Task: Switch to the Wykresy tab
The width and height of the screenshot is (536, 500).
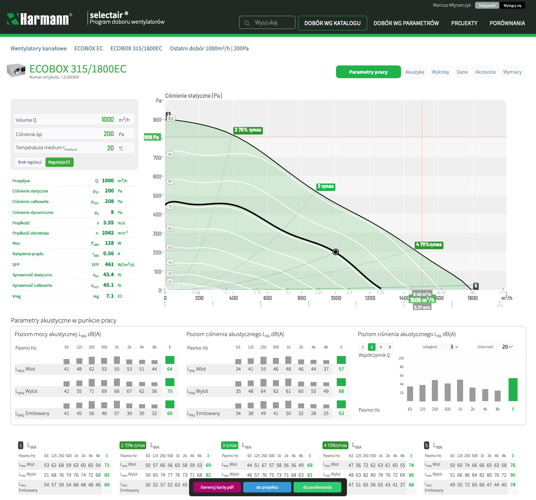Action: 441,72
